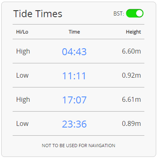The width and height of the screenshot is (157, 159).
Task: Click the 04:43 high tide time
Action: (x=74, y=52)
